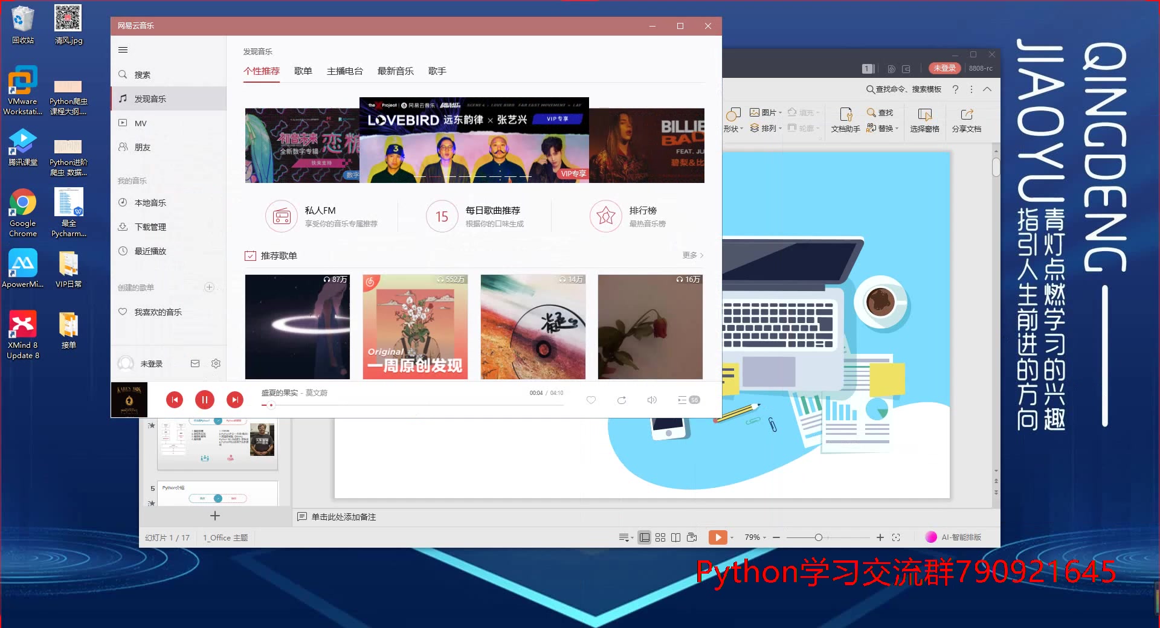Click 查找 find in WPS
This screenshot has height=628, width=1160.
coord(880,112)
